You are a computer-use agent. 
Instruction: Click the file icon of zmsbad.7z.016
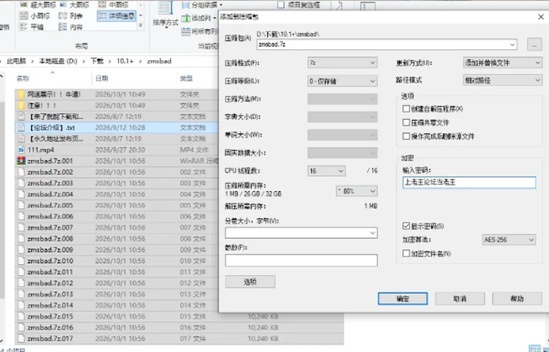21,327
